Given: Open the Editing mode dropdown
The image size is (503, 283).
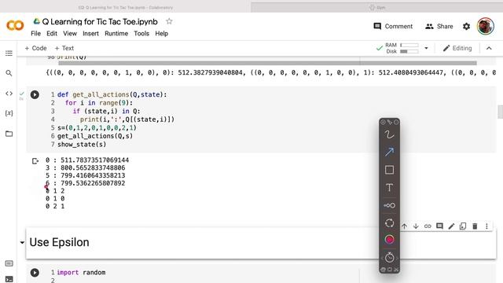Looking at the screenshot, I should pyautogui.click(x=457, y=48).
